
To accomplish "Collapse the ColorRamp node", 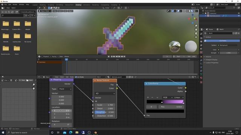I will [x=146, y=83].
